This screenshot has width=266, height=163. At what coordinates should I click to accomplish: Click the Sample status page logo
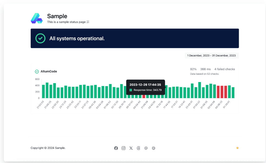coord(37,18)
